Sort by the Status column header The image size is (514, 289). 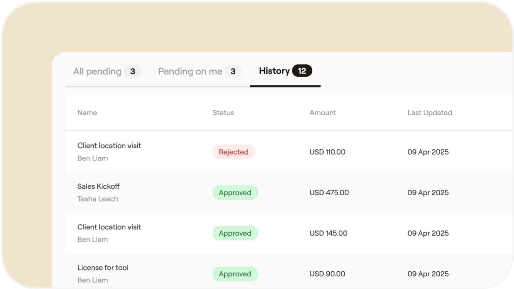tap(223, 113)
